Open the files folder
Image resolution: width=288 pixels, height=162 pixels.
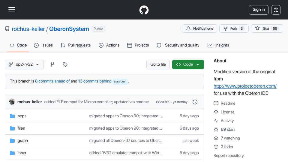coord(21,128)
